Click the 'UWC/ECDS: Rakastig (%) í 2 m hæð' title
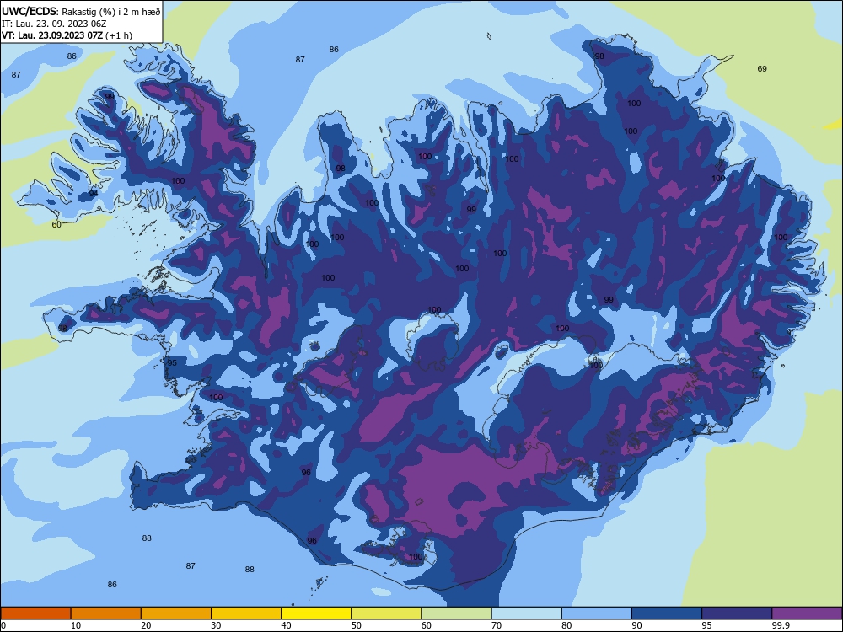 (81, 11)
